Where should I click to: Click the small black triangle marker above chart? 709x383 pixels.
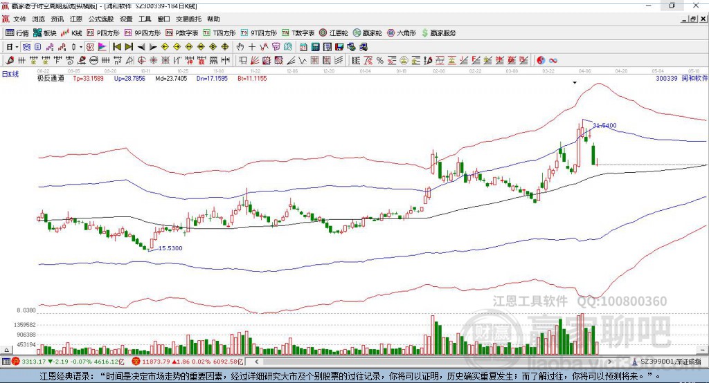(575, 82)
